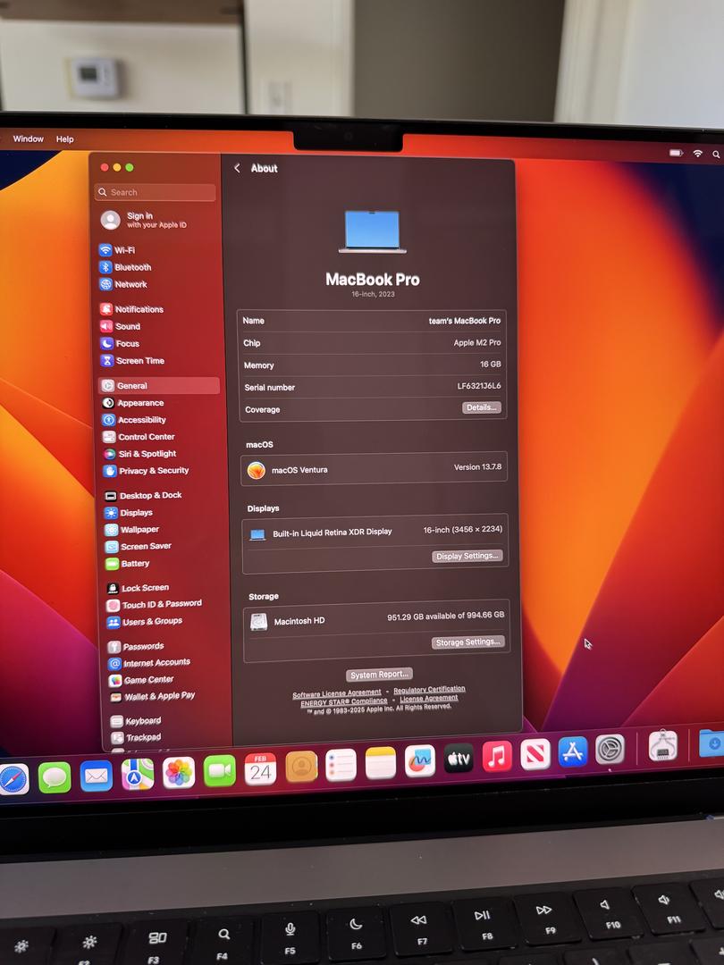Open the System Report button
This screenshot has width=724, height=965.
pyautogui.click(x=380, y=675)
